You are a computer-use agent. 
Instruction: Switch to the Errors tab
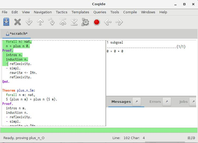point(155,102)
